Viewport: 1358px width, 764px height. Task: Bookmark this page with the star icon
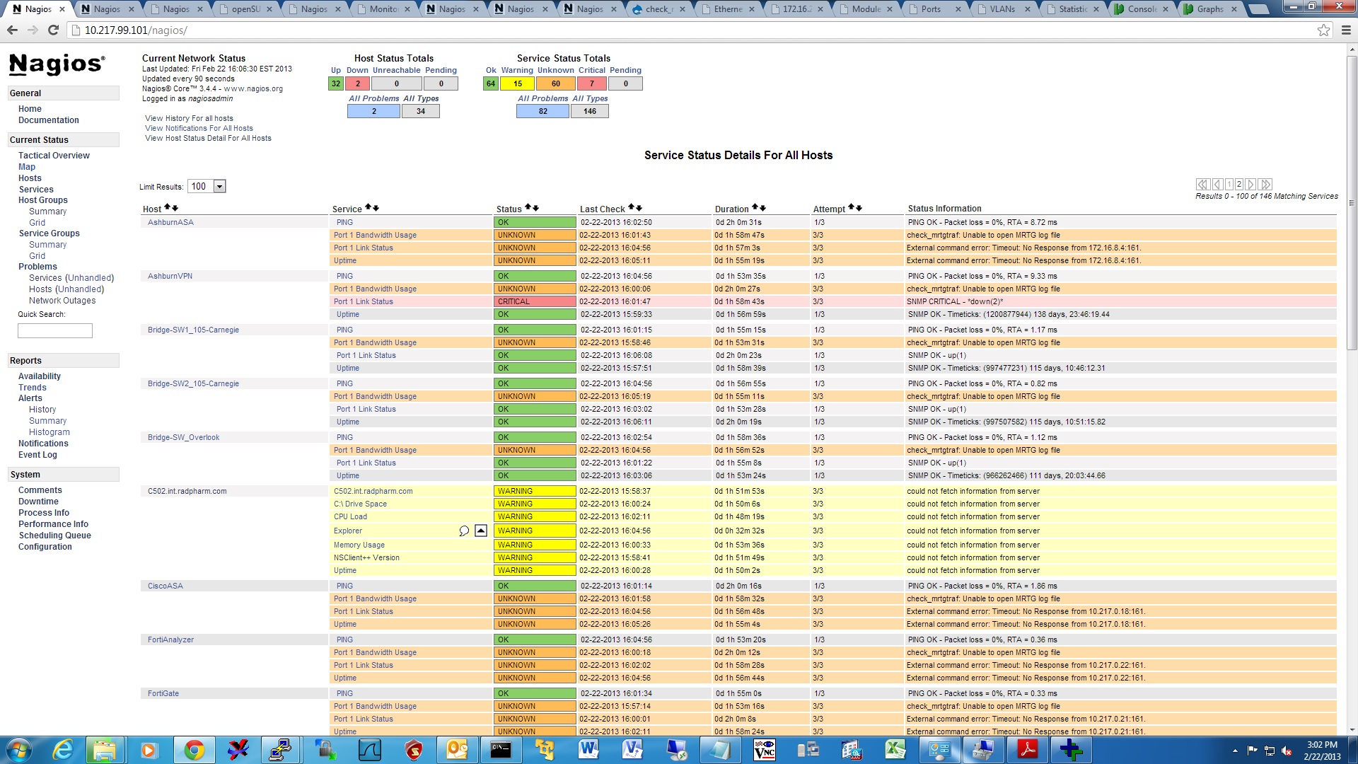pyautogui.click(x=1323, y=30)
